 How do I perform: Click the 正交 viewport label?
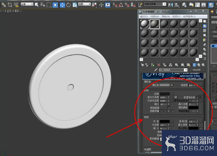[x=9, y=11]
